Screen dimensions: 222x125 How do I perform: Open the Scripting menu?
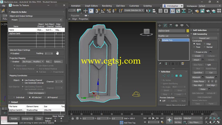(x=147, y=6)
